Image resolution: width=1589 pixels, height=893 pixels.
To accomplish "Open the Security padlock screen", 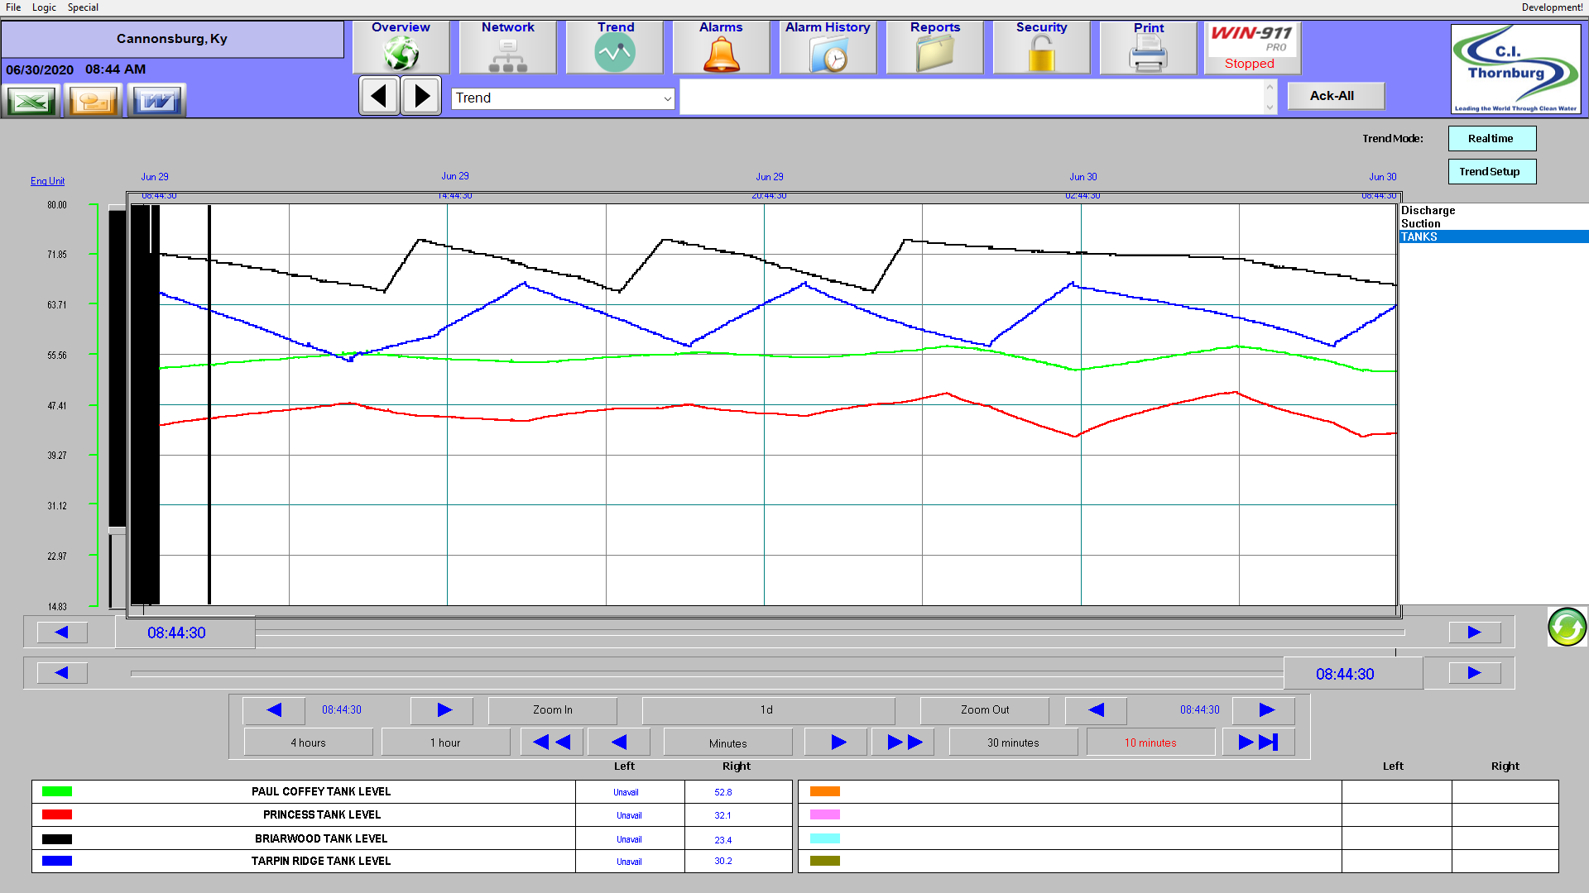I will [1042, 47].
